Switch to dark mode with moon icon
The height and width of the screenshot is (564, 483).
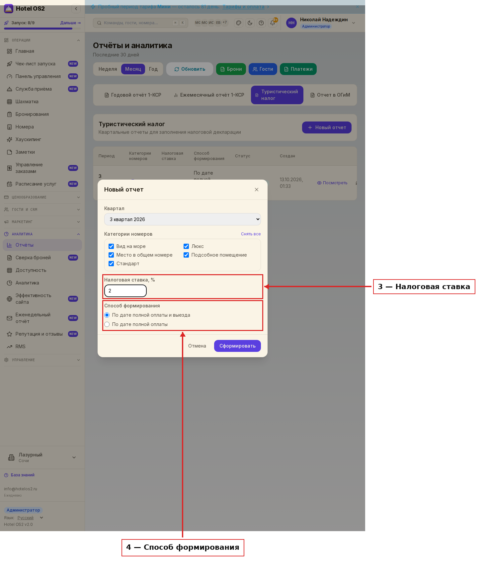[250, 23]
